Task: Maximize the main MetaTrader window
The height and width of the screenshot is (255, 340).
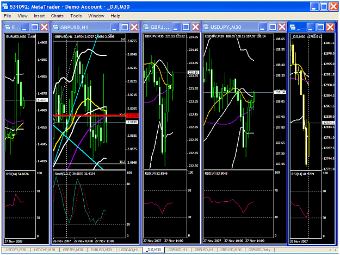Action: pyautogui.click(x=324, y=7)
